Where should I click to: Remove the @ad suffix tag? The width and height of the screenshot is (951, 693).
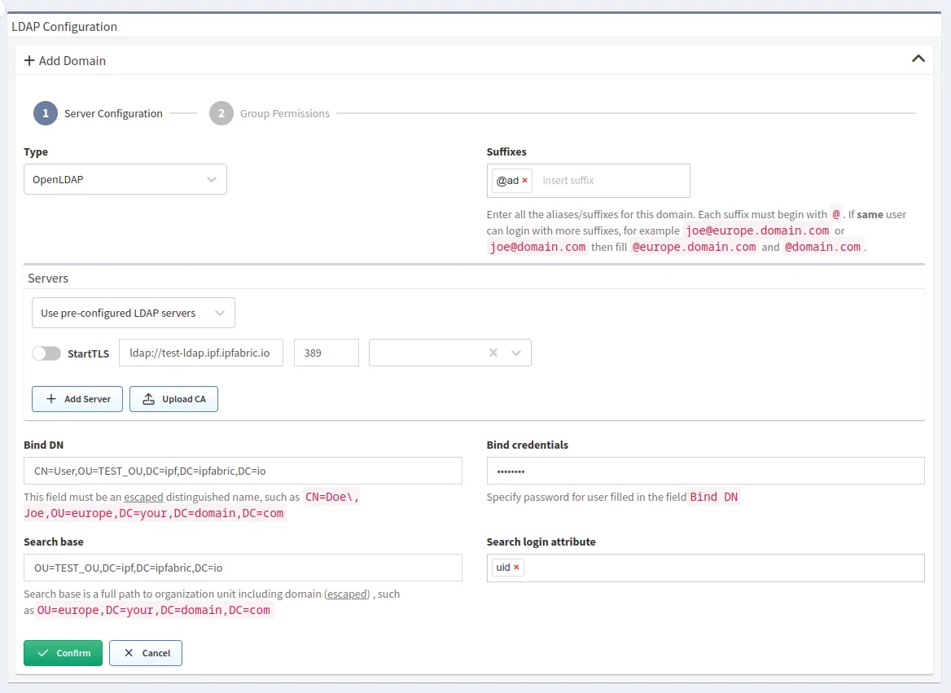pyautogui.click(x=524, y=181)
